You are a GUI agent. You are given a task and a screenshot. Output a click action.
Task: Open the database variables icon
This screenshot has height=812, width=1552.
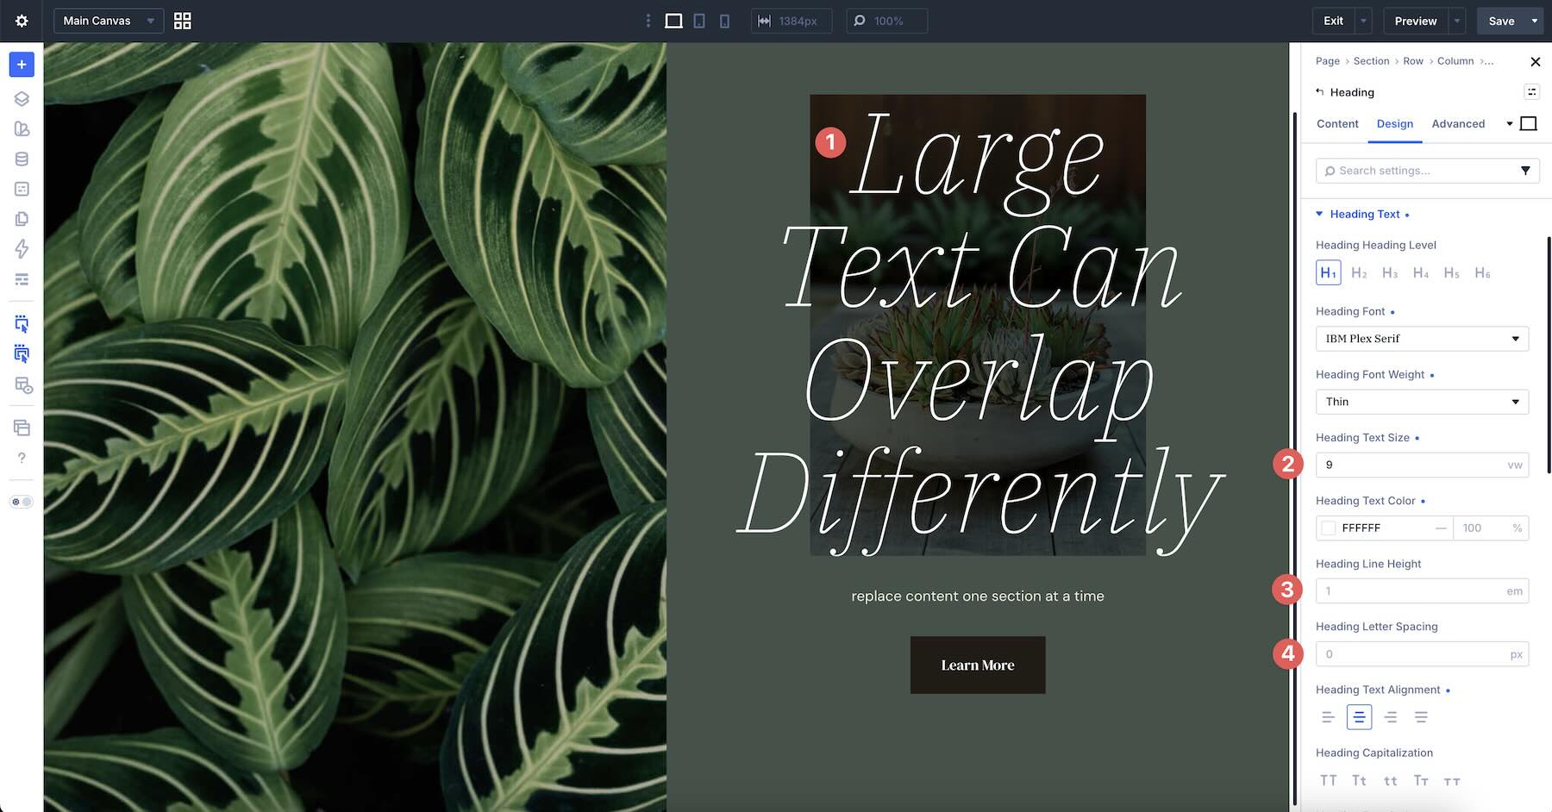(x=22, y=159)
